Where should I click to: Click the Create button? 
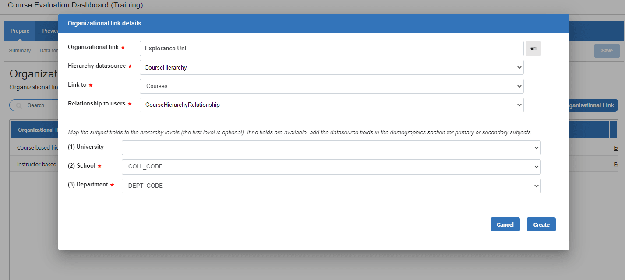pos(541,224)
